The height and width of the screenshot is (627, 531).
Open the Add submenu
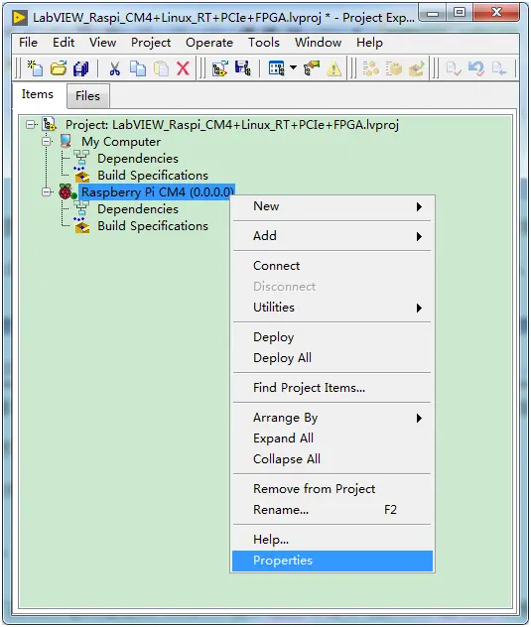(x=332, y=236)
